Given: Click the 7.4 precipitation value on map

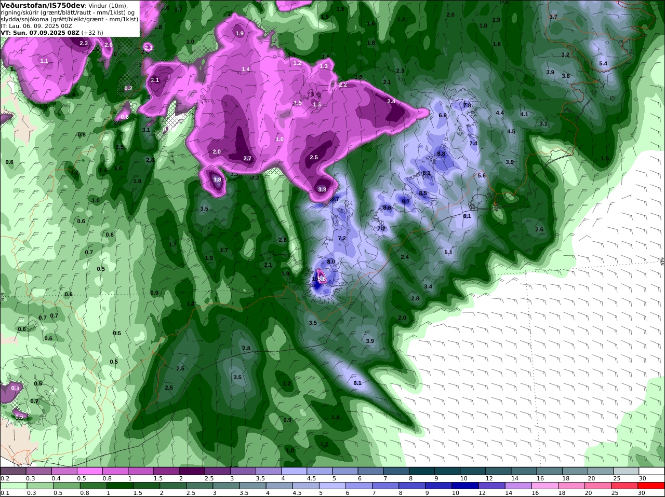Looking at the screenshot, I should point(473,143).
